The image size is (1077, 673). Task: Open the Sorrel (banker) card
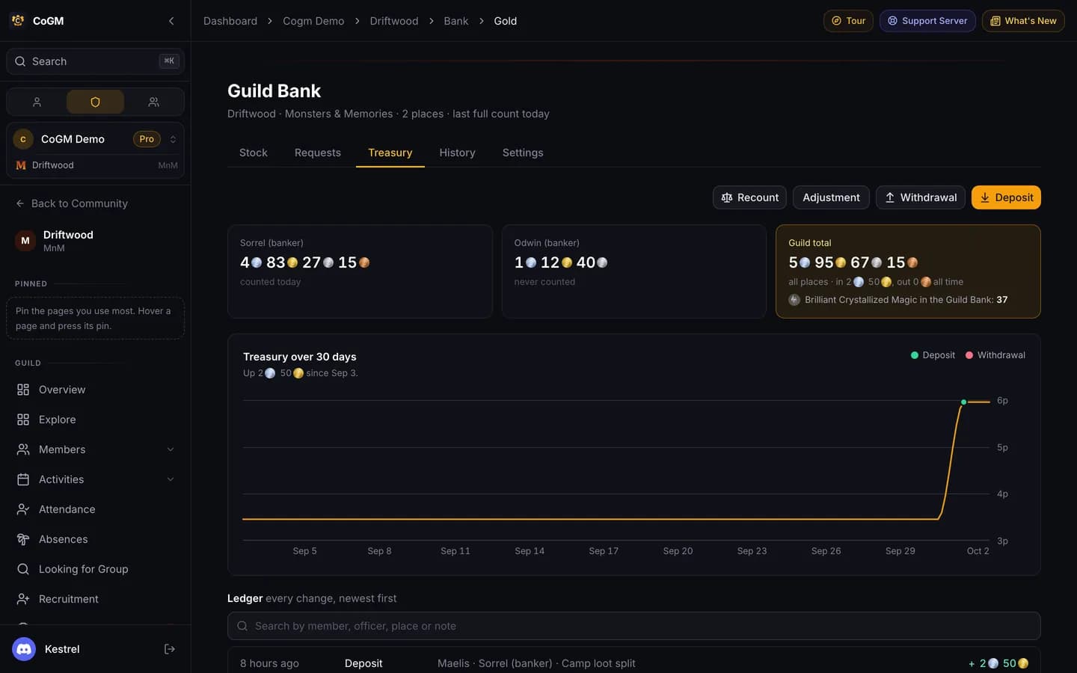[360, 271]
